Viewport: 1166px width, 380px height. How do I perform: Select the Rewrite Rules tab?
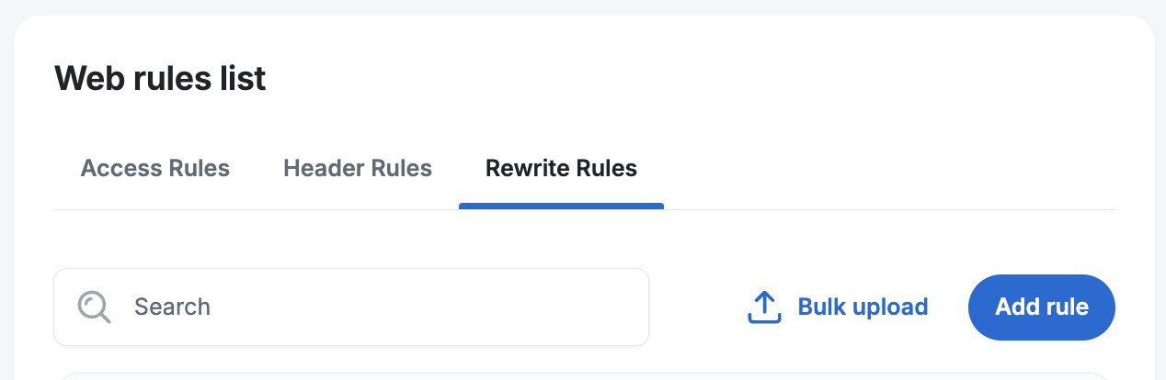pos(561,169)
